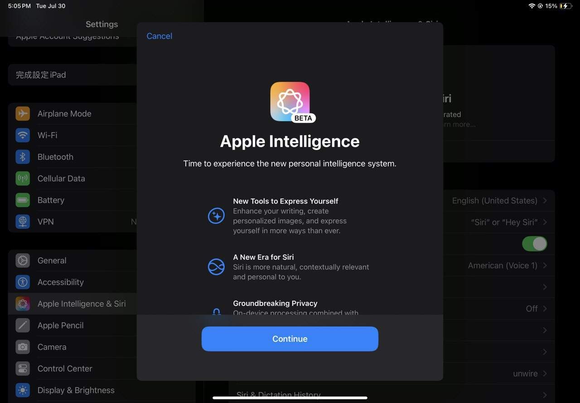The image size is (580, 403).
Task: Tap the Control Center icon
Action: click(23, 369)
